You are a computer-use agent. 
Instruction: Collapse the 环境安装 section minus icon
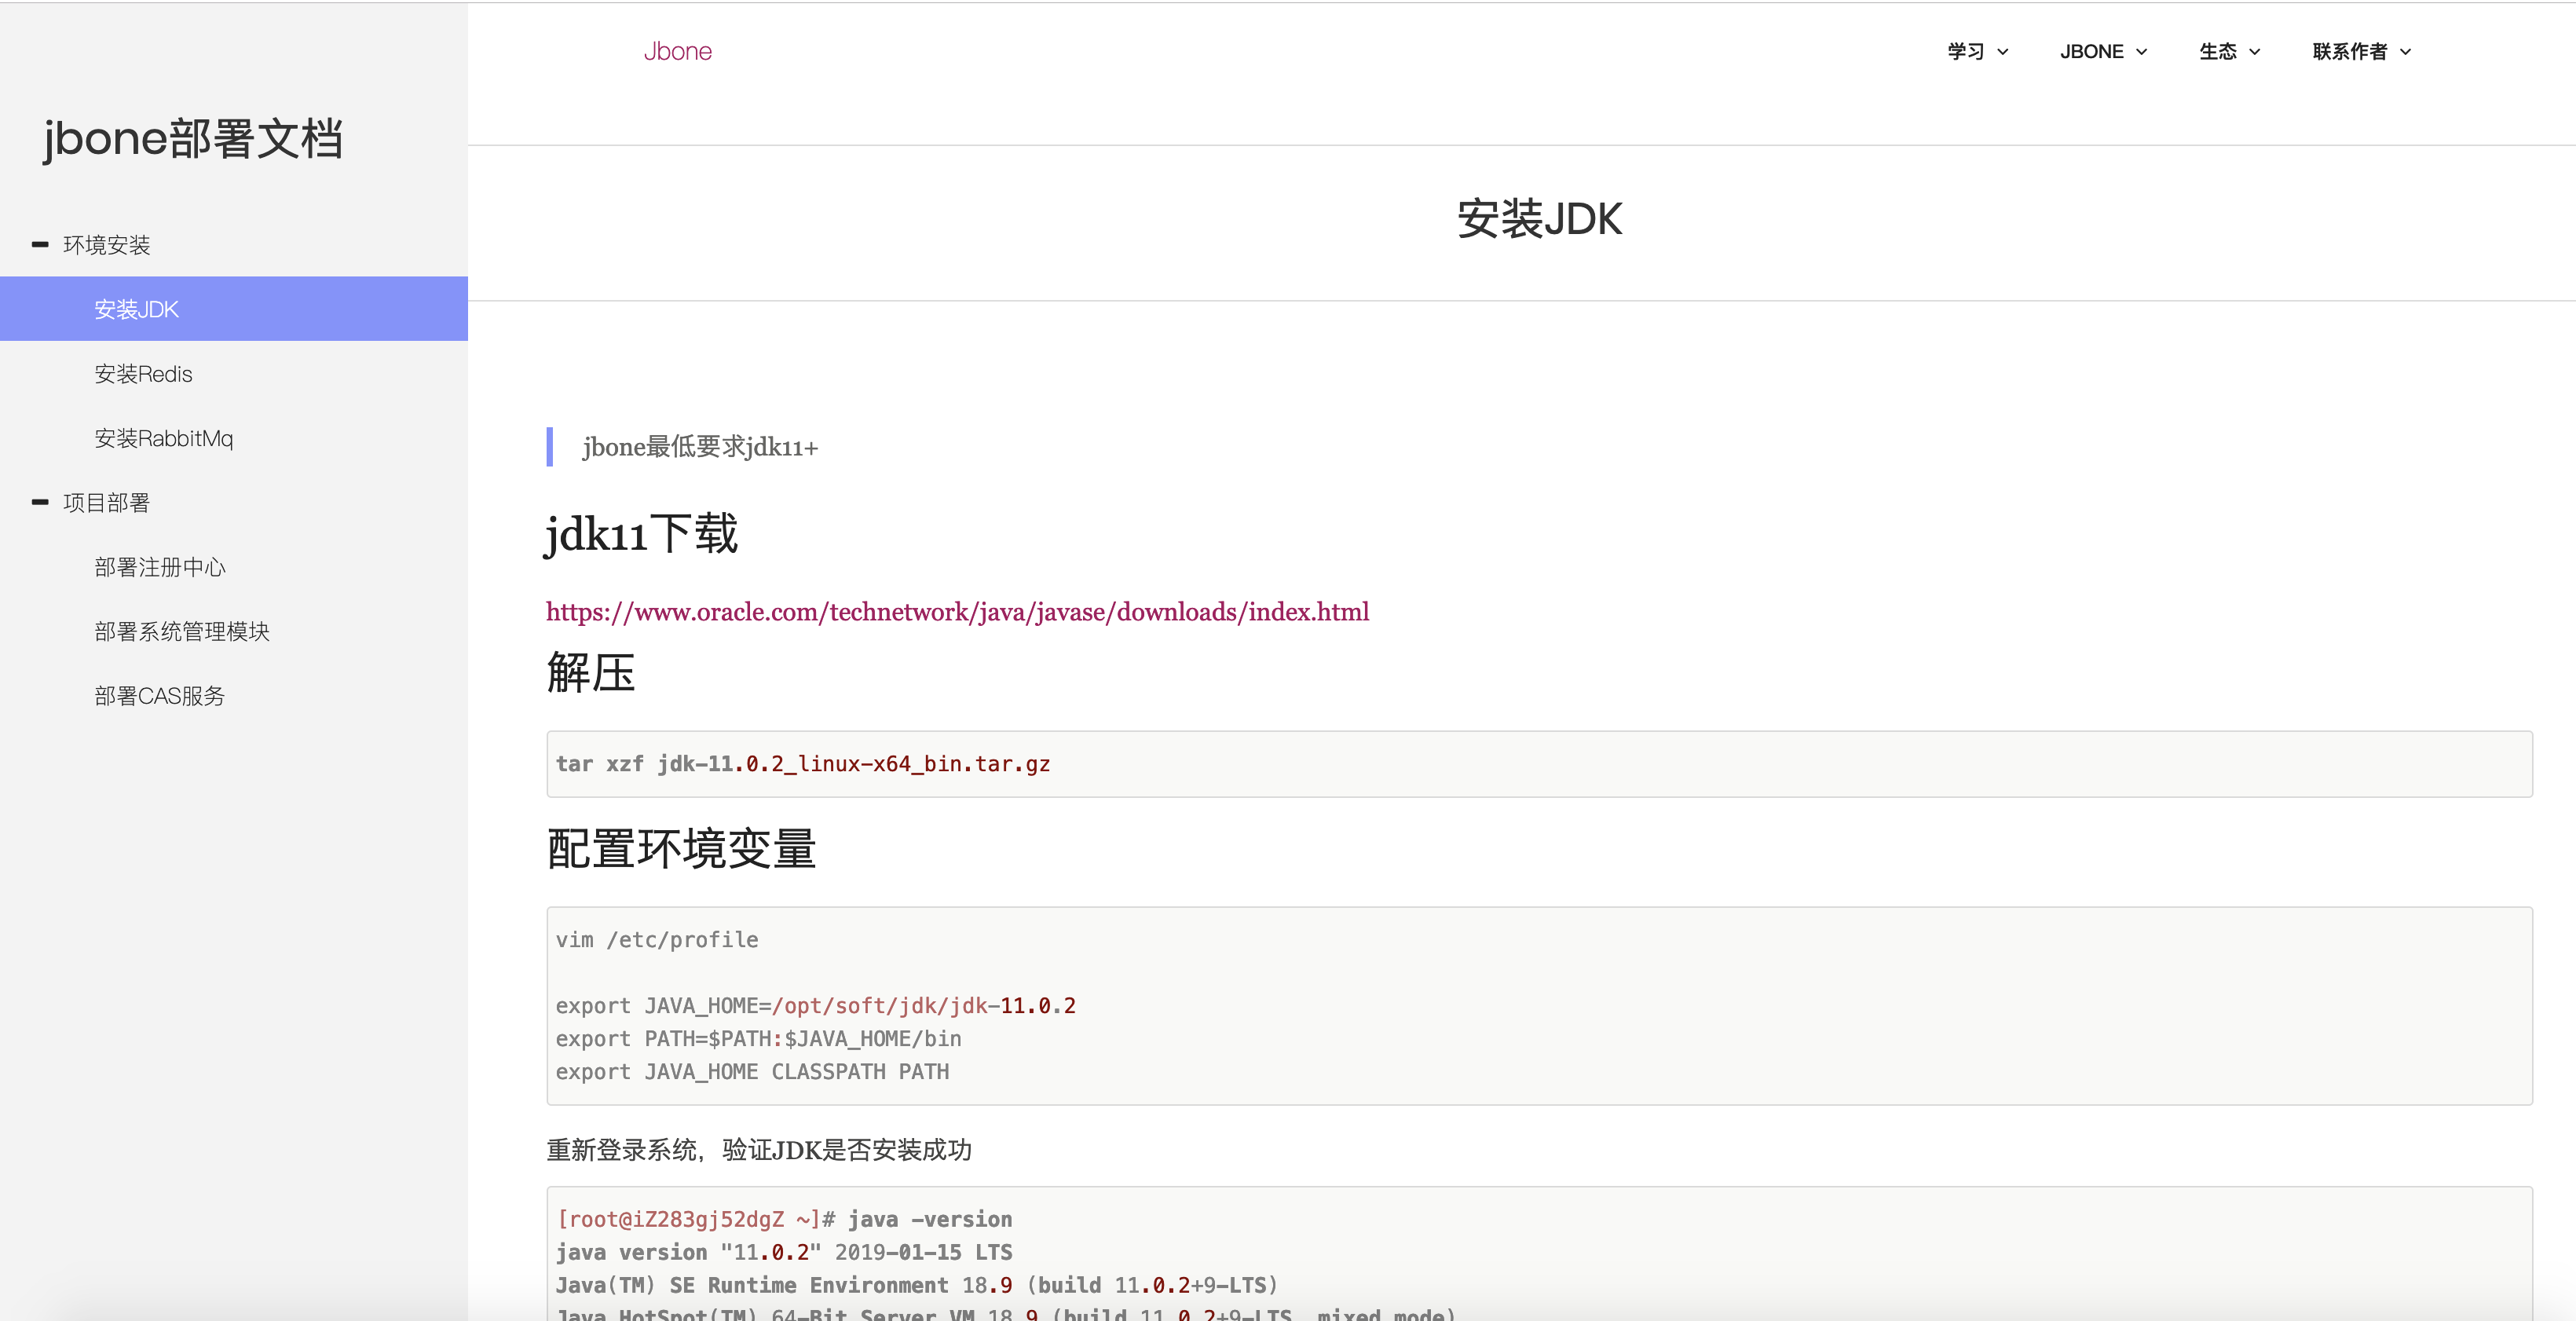[x=40, y=244]
